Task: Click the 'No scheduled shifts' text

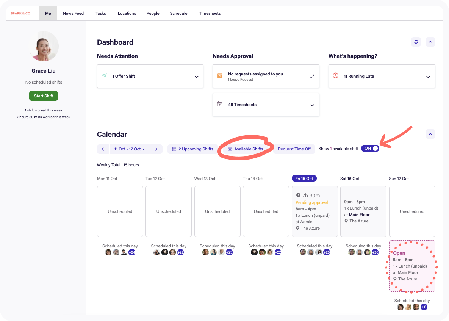Action: click(x=44, y=82)
